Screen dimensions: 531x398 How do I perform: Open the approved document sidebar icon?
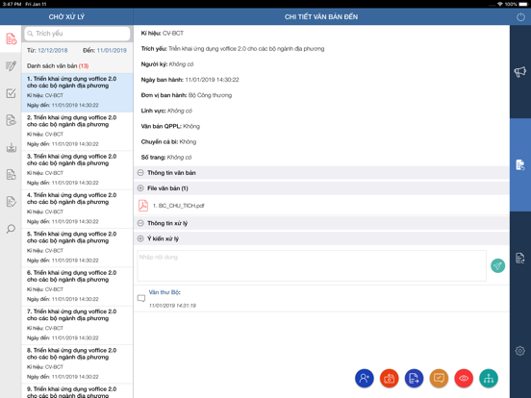coord(11,202)
